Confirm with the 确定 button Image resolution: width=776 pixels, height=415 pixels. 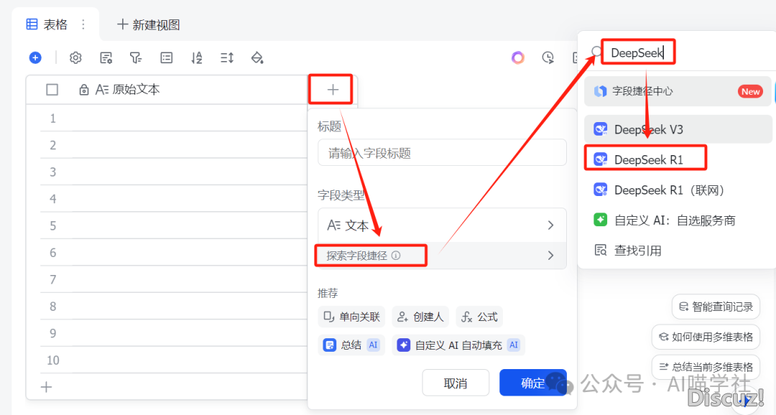tap(533, 383)
